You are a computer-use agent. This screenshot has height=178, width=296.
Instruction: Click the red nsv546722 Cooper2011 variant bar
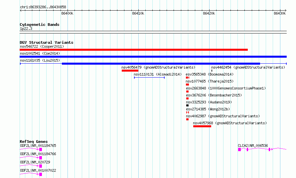[x=134, y=50]
